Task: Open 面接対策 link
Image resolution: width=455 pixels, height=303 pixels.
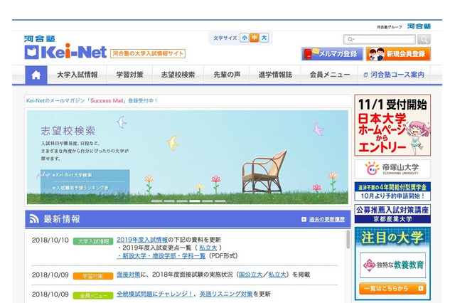Action: point(128,275)
